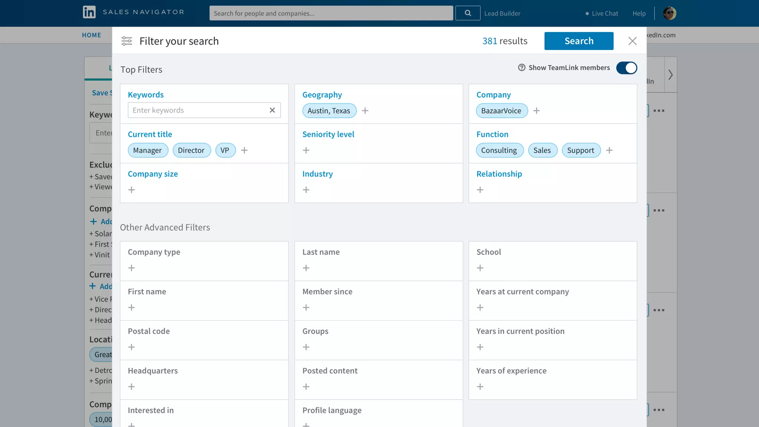Add another Company with plus icon

click(536, 111)
